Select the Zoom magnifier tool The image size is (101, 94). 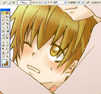(7, 56)
